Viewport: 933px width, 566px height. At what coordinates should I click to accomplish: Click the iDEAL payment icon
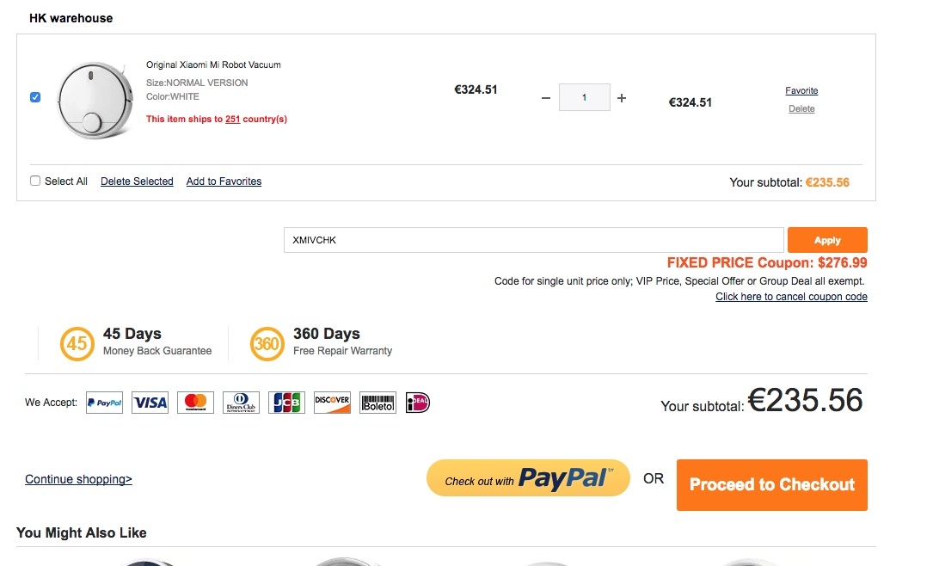click(418, 403)
